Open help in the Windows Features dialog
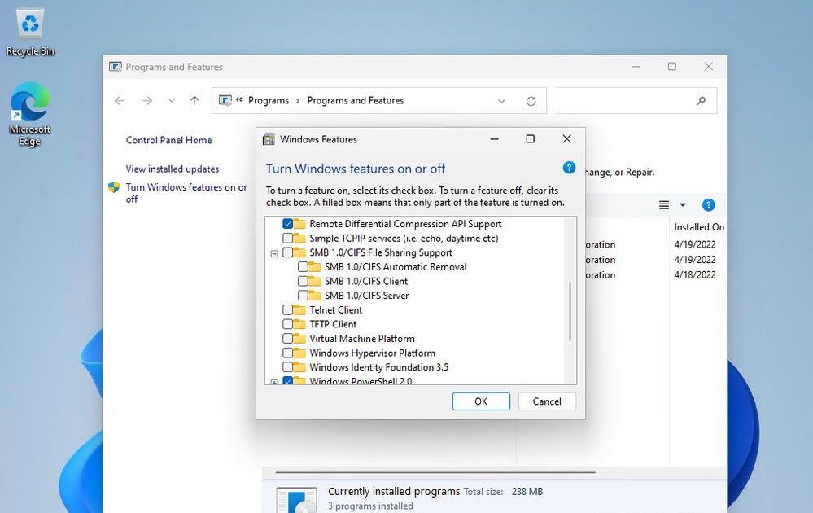Image resolution: width=813 pixels, height=513 pixels. [569, 168]
